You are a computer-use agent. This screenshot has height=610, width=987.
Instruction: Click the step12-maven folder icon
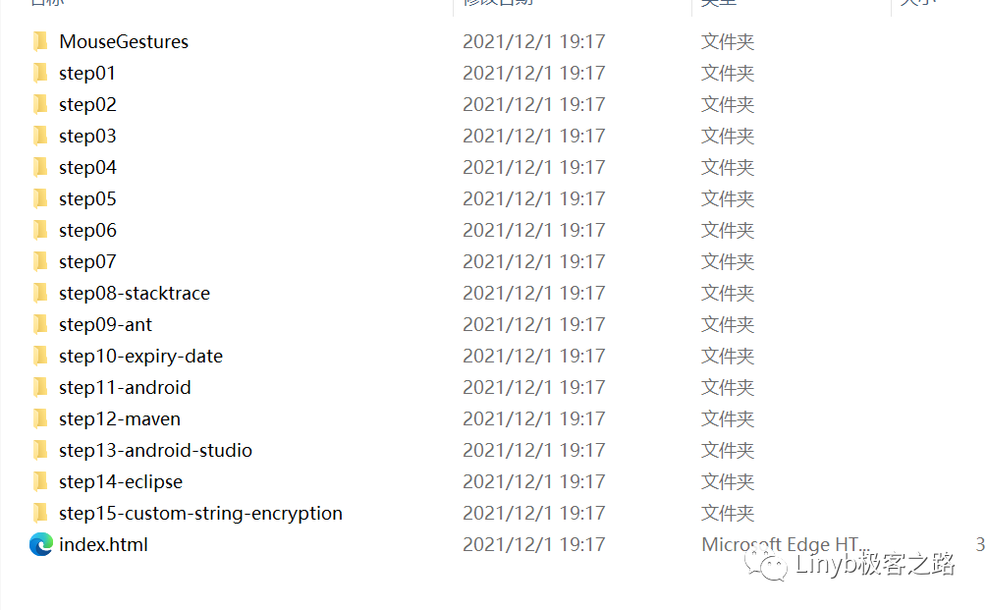click(x=40, y=419)
